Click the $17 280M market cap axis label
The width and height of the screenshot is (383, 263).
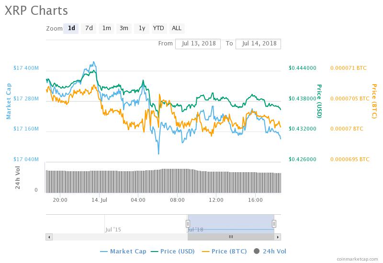point(26,99)
